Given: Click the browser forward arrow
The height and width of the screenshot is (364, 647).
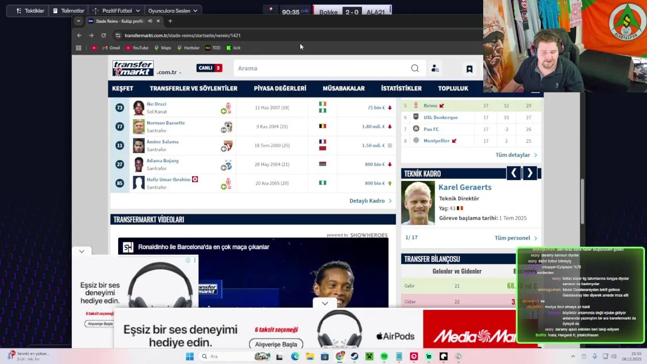Looking at the screenshot, I should pyautogui.click(x=91, y=35).
